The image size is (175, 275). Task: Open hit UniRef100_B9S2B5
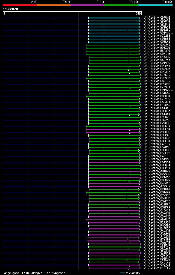157,30
